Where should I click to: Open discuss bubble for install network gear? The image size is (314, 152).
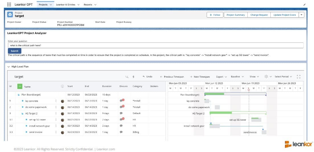click(x=121, y=126)
